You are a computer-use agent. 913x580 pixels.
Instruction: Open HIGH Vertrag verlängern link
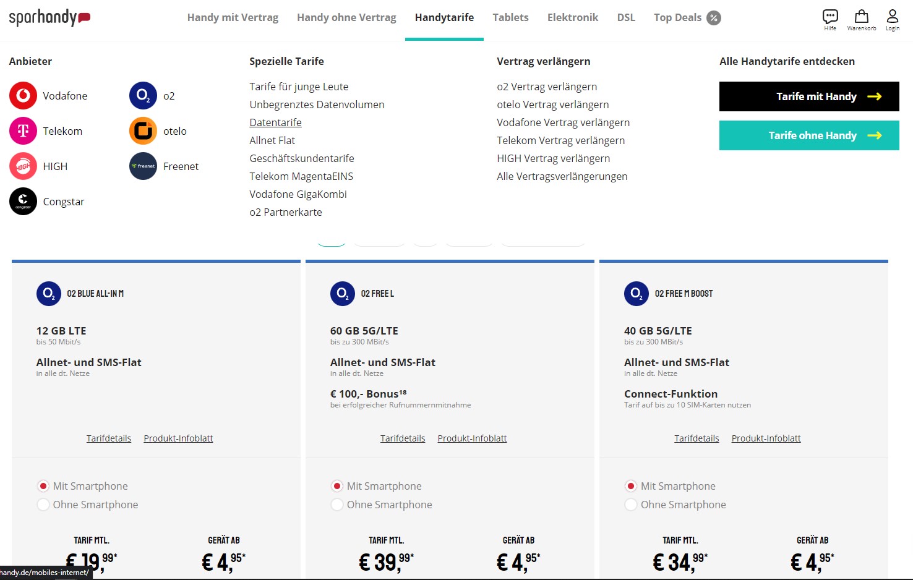(554, 158)
